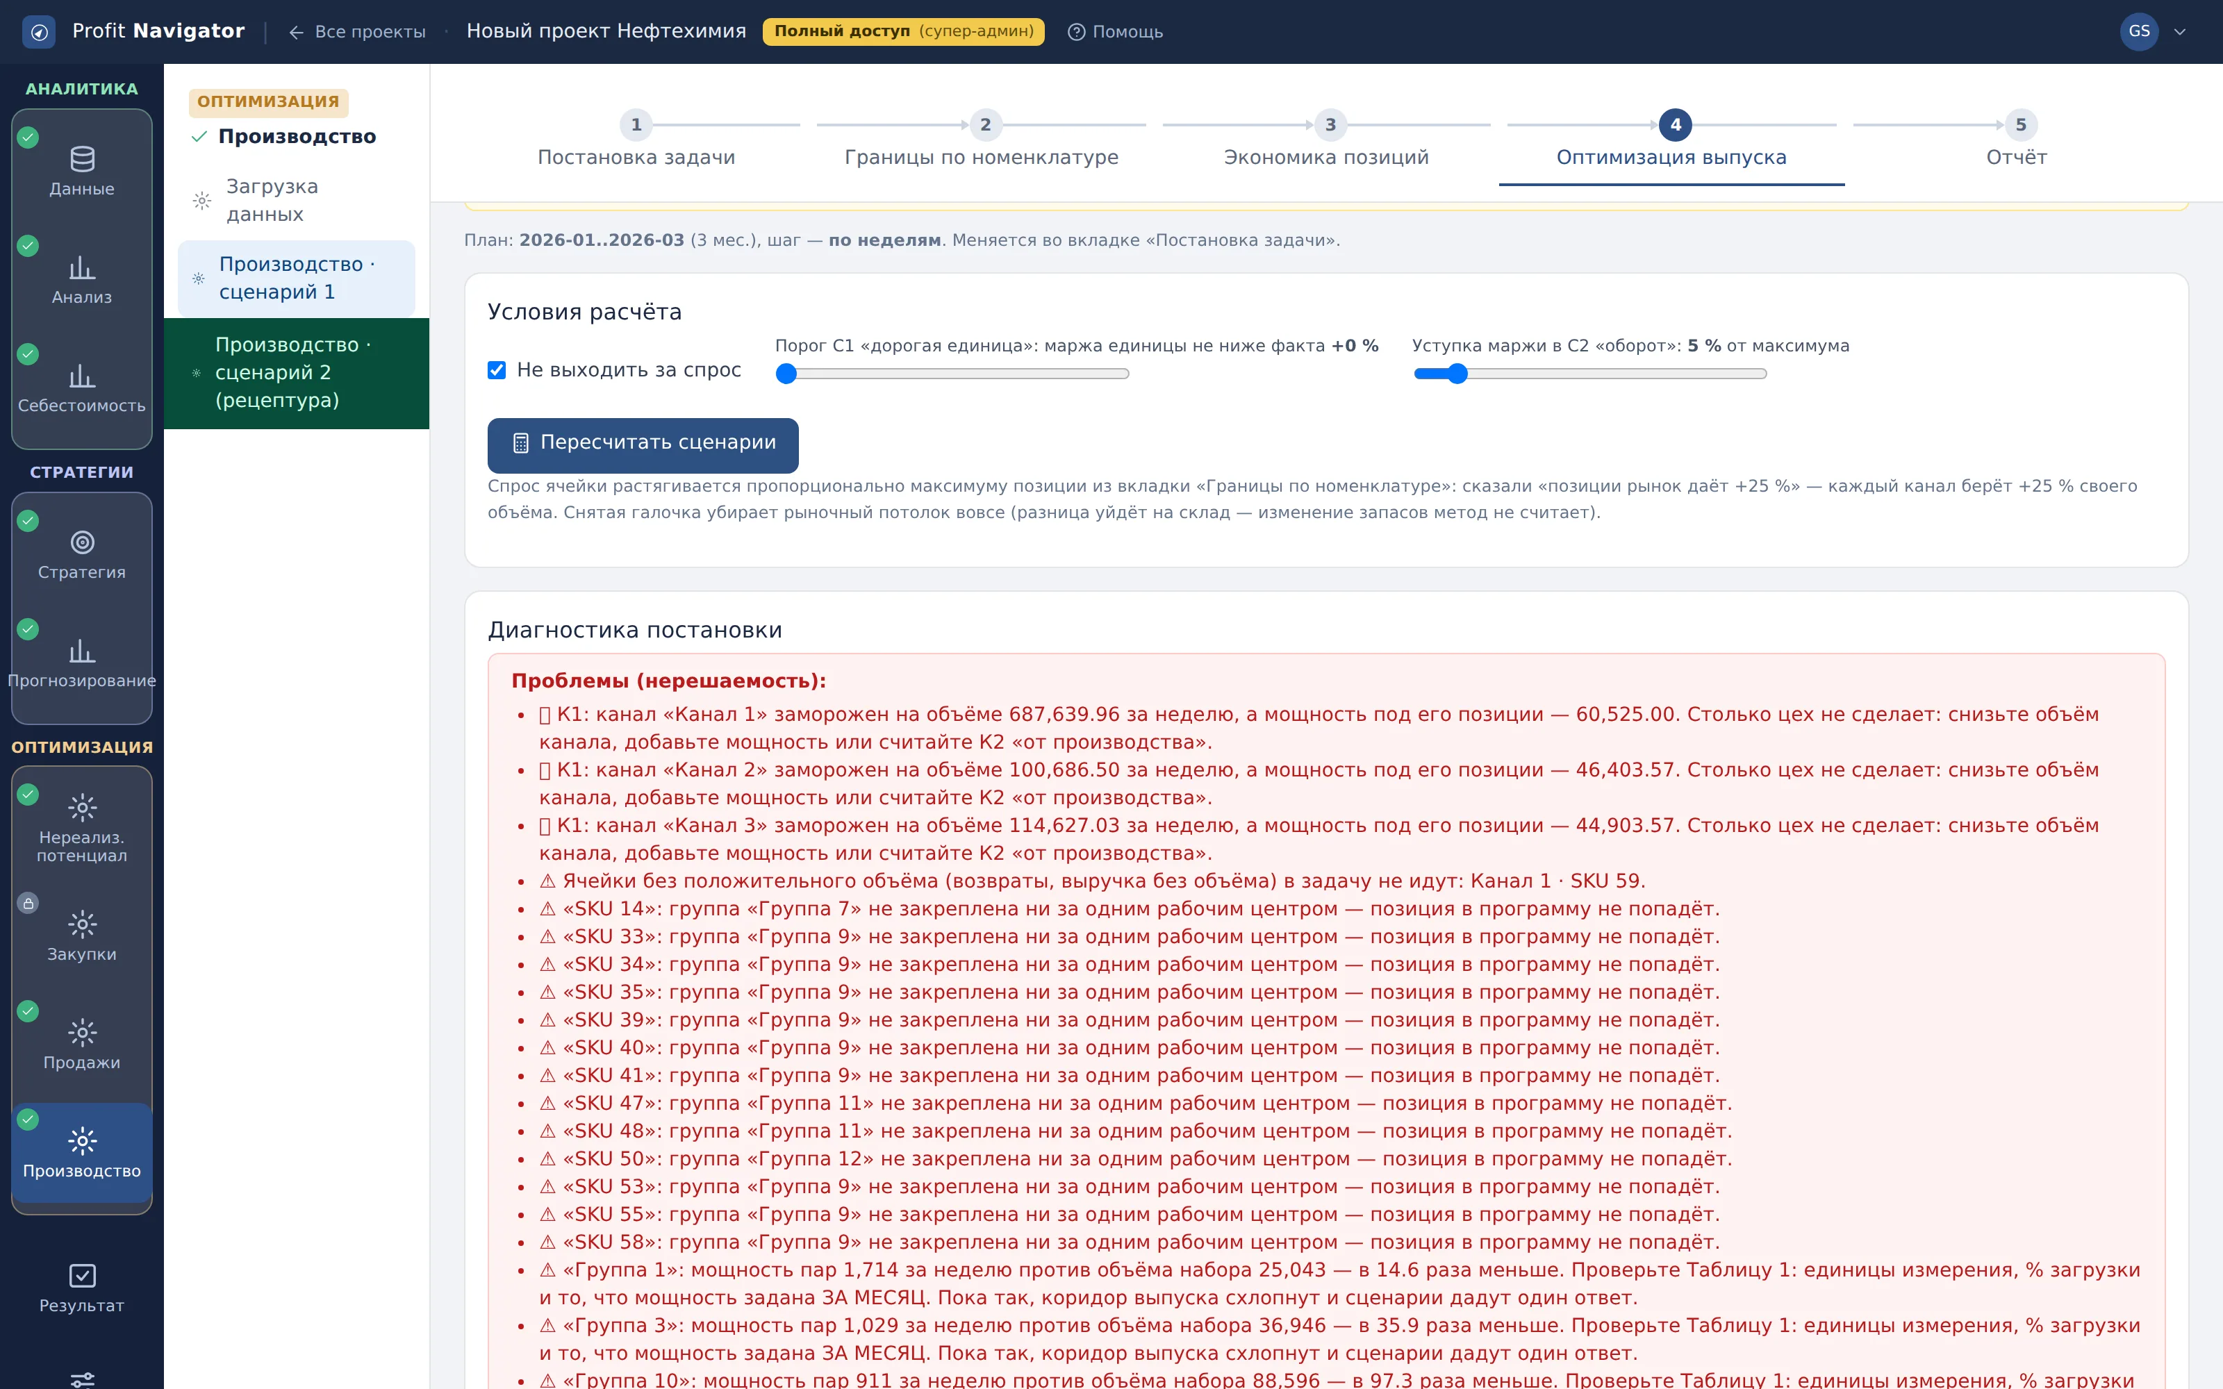
Task: Click the GS user avatar
Action: (2140, 32)
